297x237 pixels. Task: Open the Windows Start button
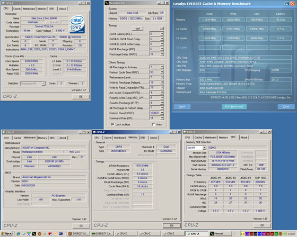pyautogui.click(x=6, y=234)
